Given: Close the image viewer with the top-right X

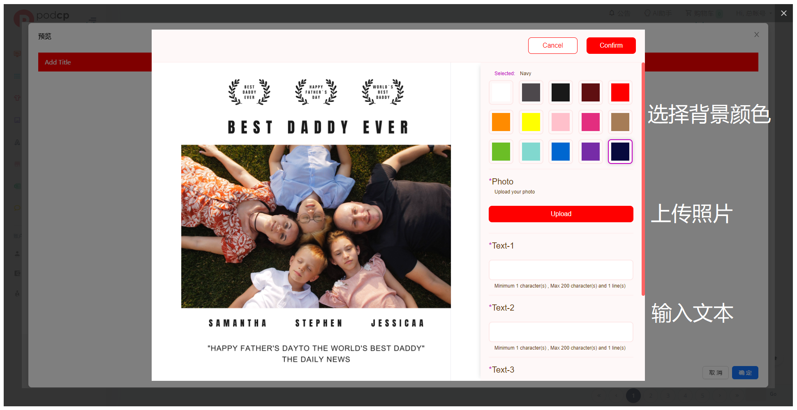Looking at the screenshot, I should click(783, 13).
